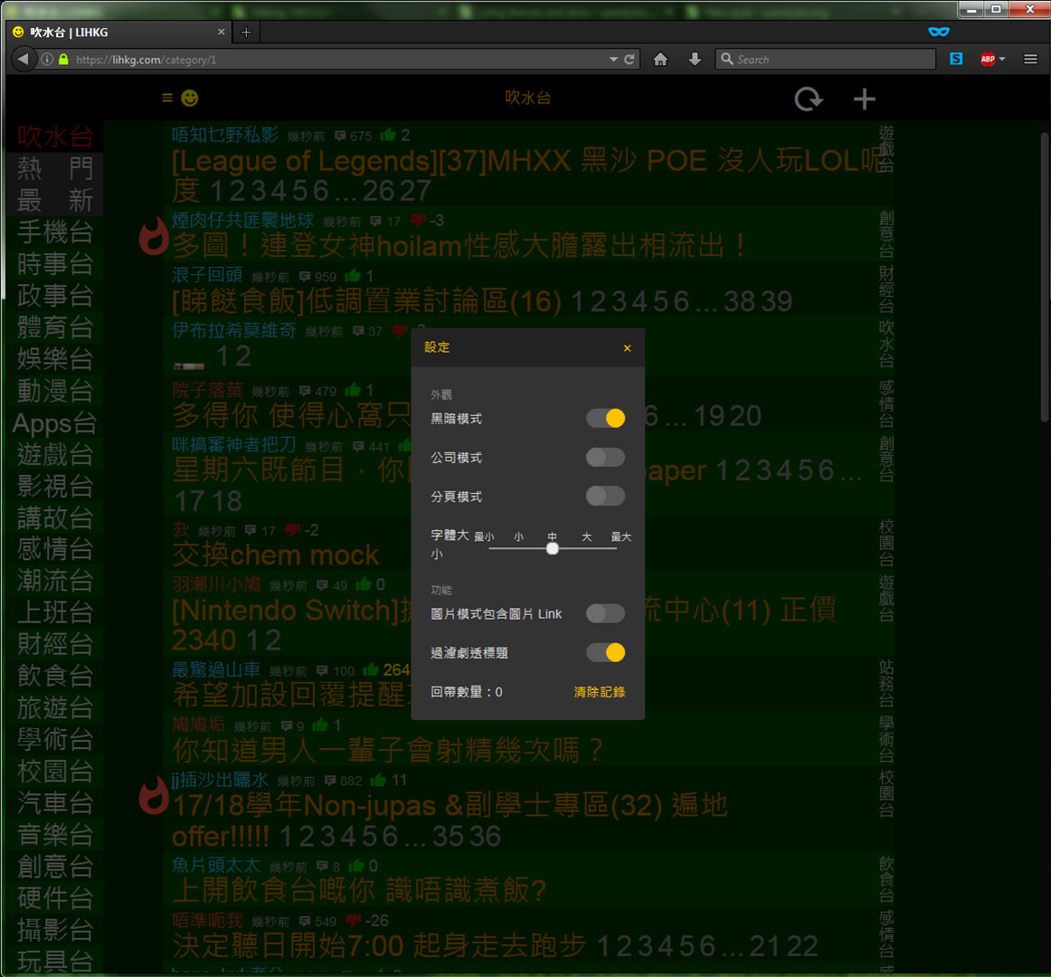Disable the 黑暗模式 dark mode toggle
The height and width of the screenshot is (977, 1051).
coord(604,418)
